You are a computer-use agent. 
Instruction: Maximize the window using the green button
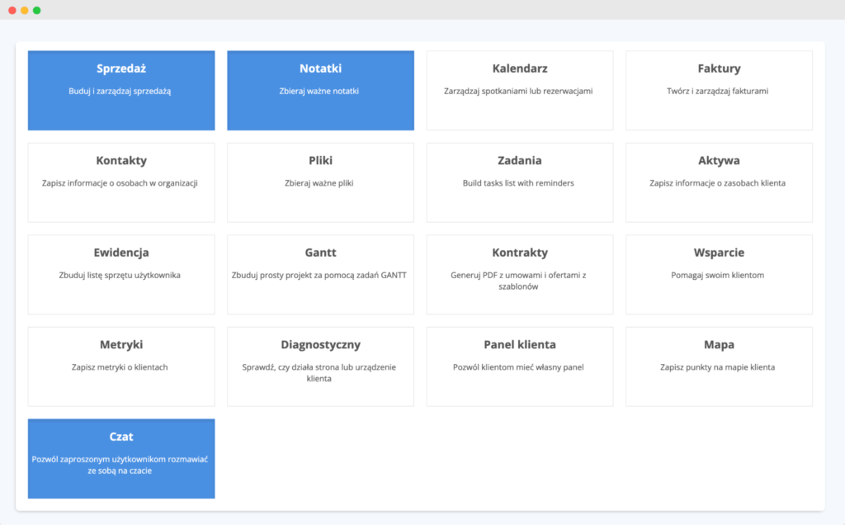[x=37, y=10]
